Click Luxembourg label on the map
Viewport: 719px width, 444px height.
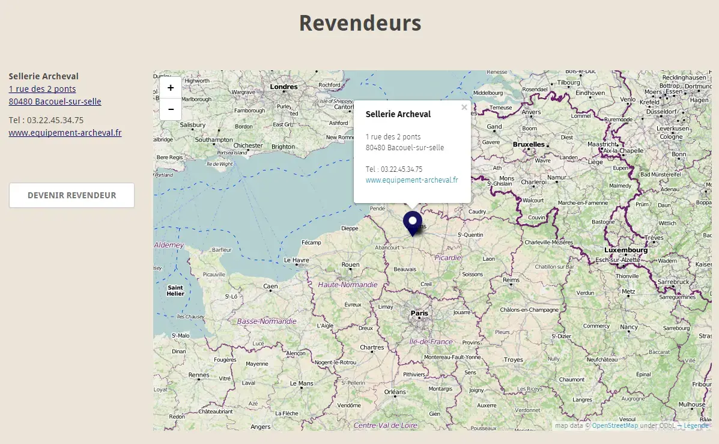(625, 249)
